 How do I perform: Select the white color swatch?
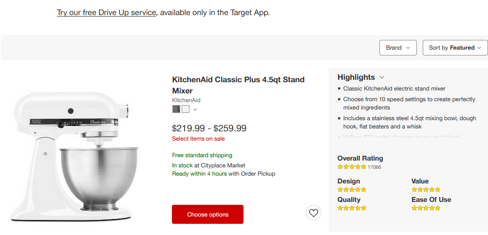coord(186,109)
